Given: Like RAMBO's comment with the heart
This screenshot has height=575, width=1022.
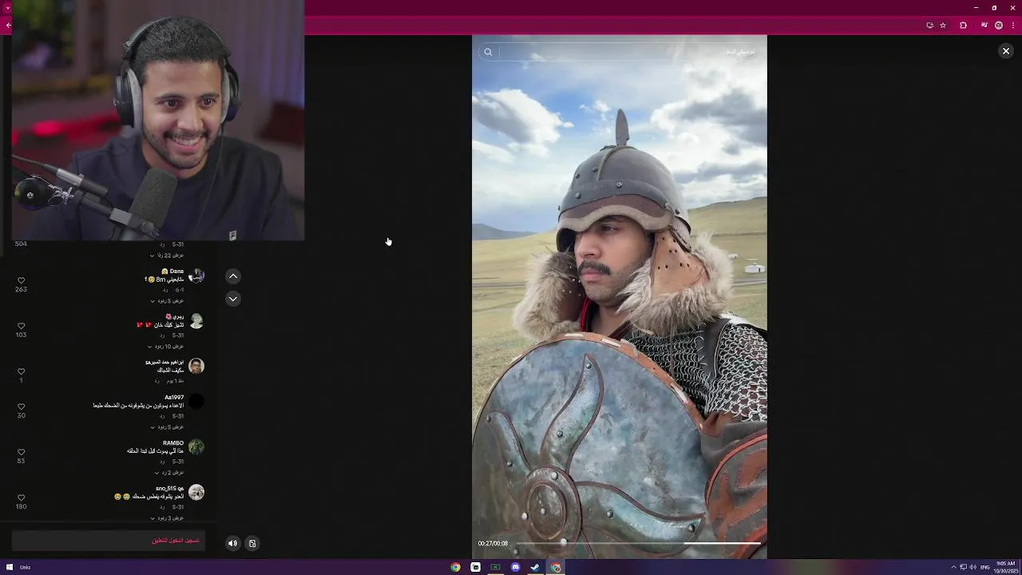Looking at the screenshot, I should coord(21,452).
